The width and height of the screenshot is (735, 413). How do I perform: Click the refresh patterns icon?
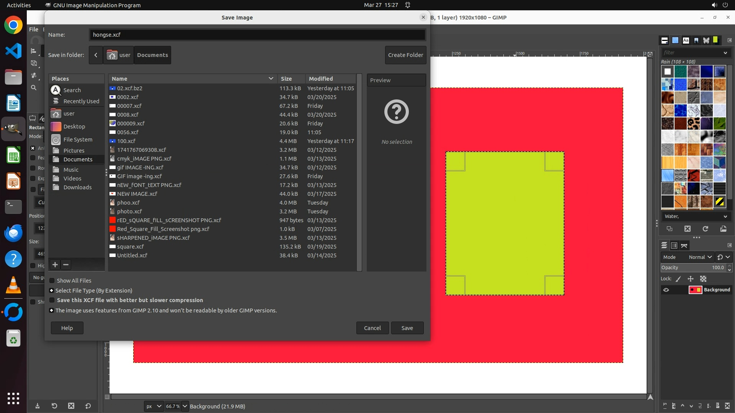[x=705, y=229]
